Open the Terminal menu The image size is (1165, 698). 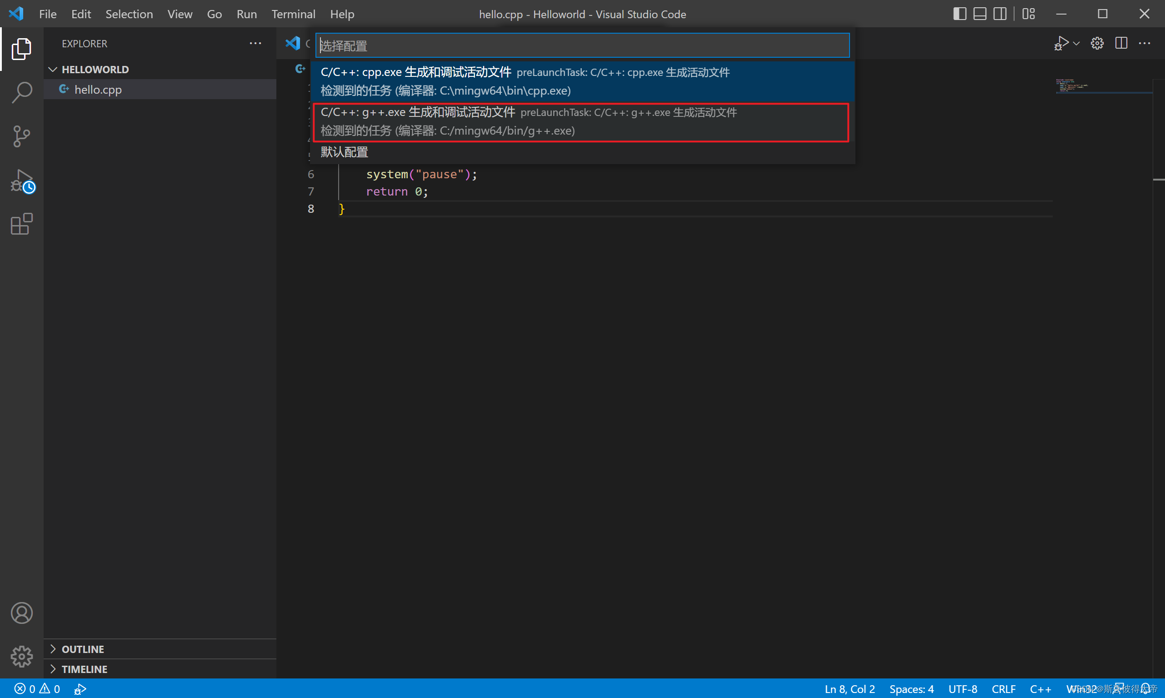293,14
